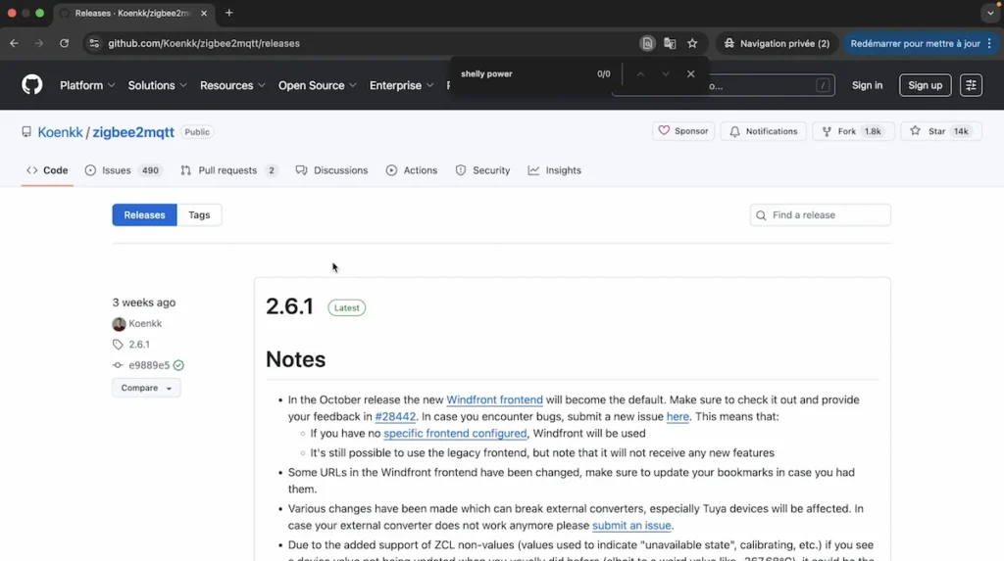Open the Pull requests tab
1004x561 pixels.
[228, 170]
